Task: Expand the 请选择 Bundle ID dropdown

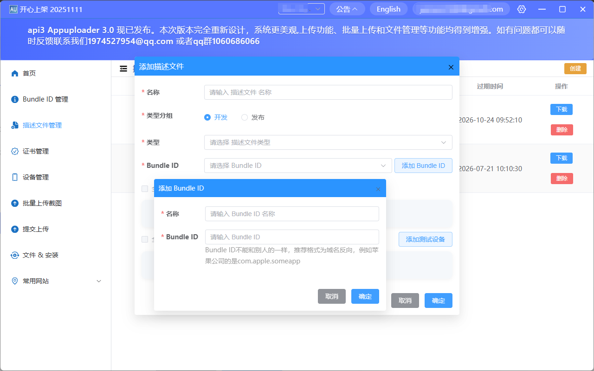Action: pos(297,166)
